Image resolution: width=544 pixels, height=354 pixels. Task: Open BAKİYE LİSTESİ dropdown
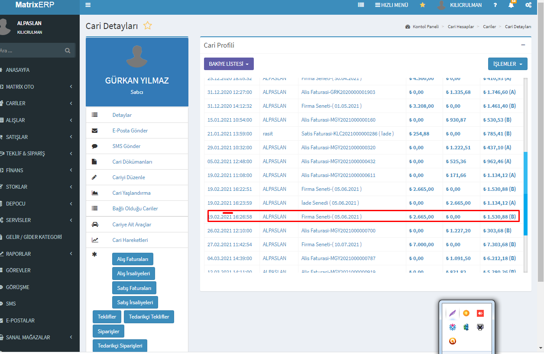pyautogui.click(x=229, y=64)
